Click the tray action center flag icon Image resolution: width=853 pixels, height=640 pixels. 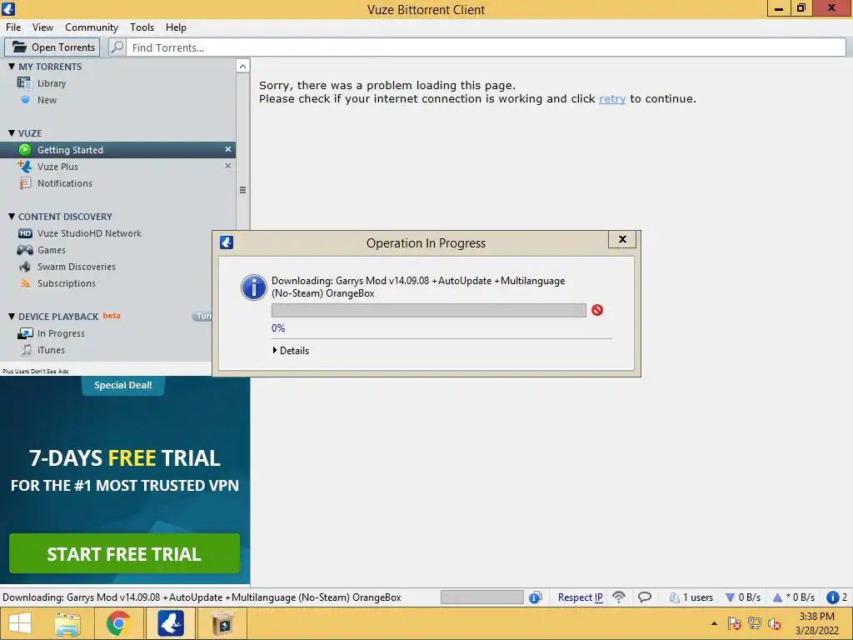(x=735, y=623)
